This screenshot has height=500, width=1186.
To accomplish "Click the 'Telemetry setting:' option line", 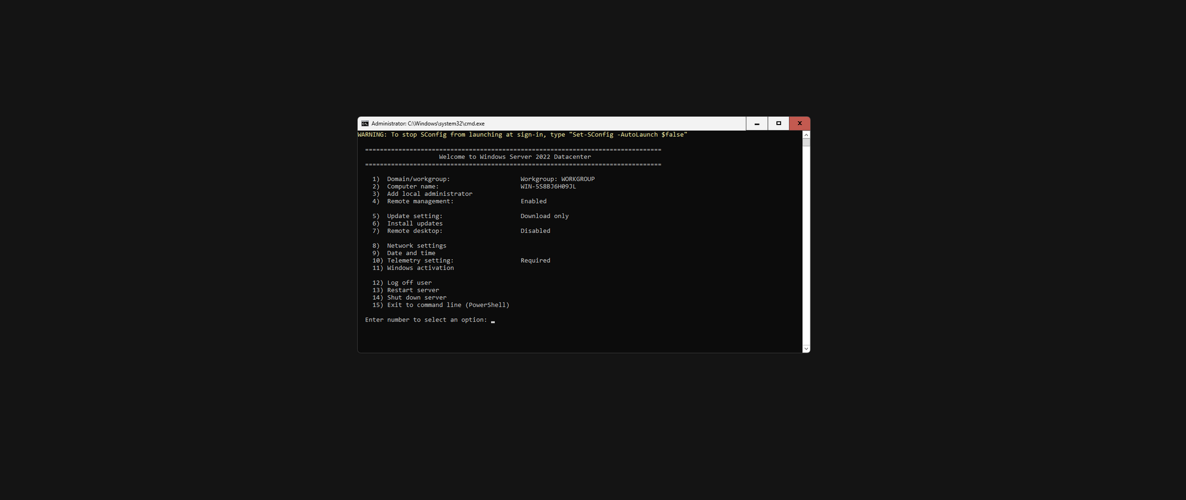I will pos(413,260).
